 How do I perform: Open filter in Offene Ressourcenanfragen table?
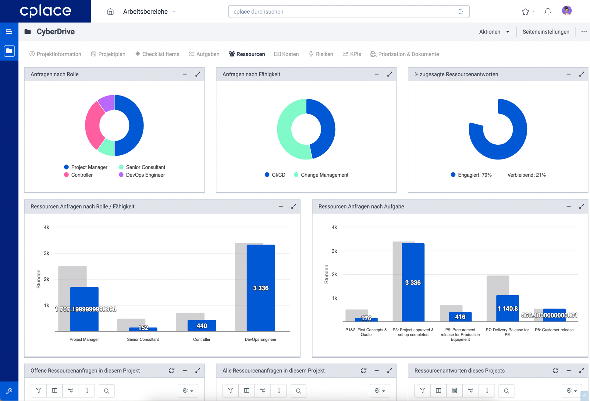pyautogui.click(x=39, y=391)
